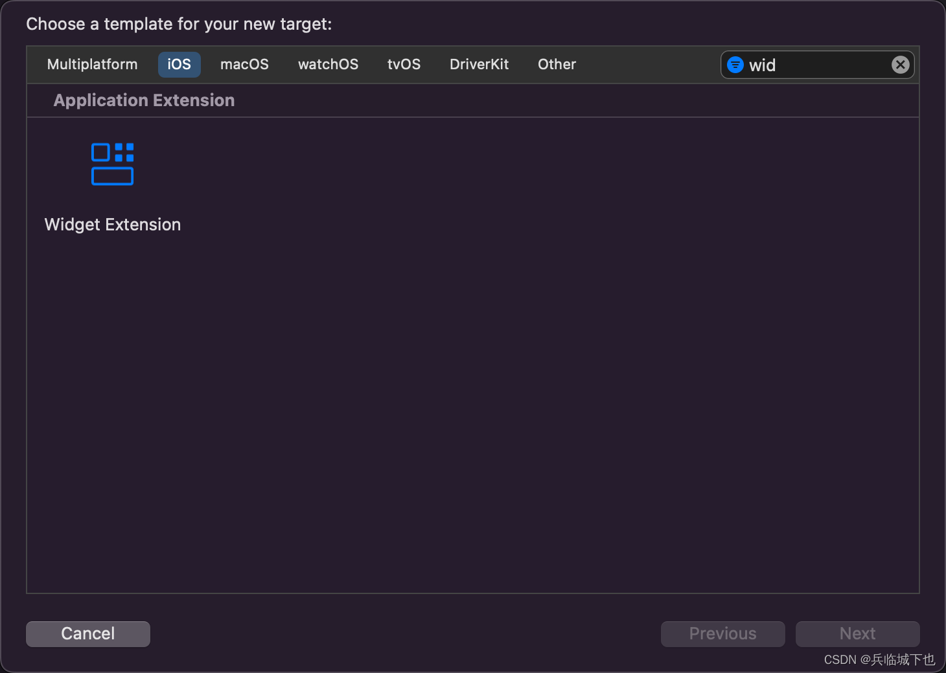Click the Previous button
The width and height of the screenshot is (946, 673).
click(x=723, y=634)
